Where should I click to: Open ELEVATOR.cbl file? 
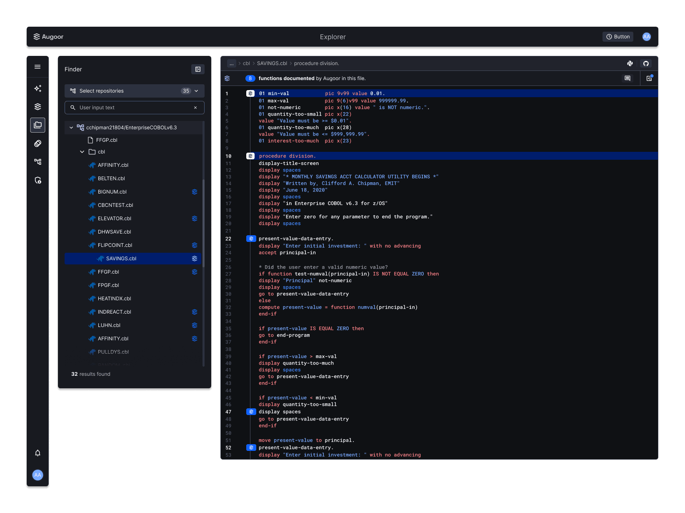tap(115, 219)
